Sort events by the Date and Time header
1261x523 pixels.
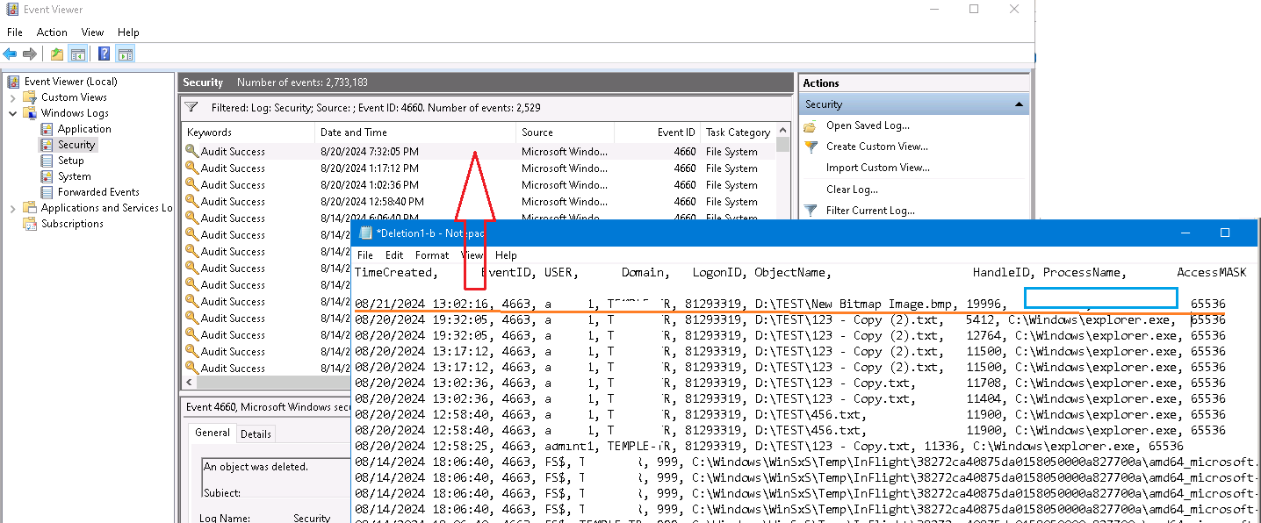point(415,133)
